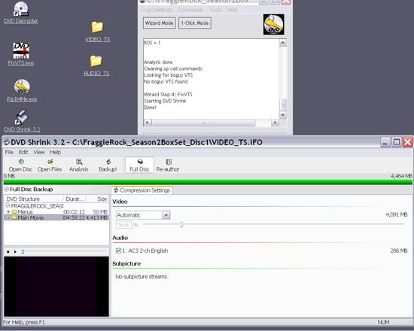Image resolution: width=414 pixels, height=331 pixels.
Task: Click the RipIt4Me logo image
Action: (x=273, y=24)
